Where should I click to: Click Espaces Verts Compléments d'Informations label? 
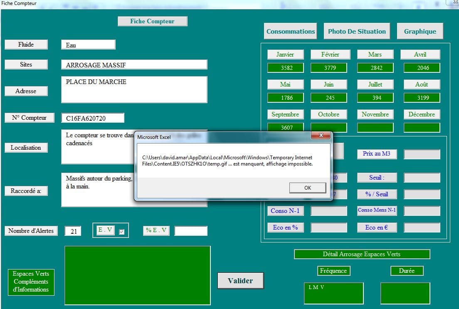click(31, 282)
